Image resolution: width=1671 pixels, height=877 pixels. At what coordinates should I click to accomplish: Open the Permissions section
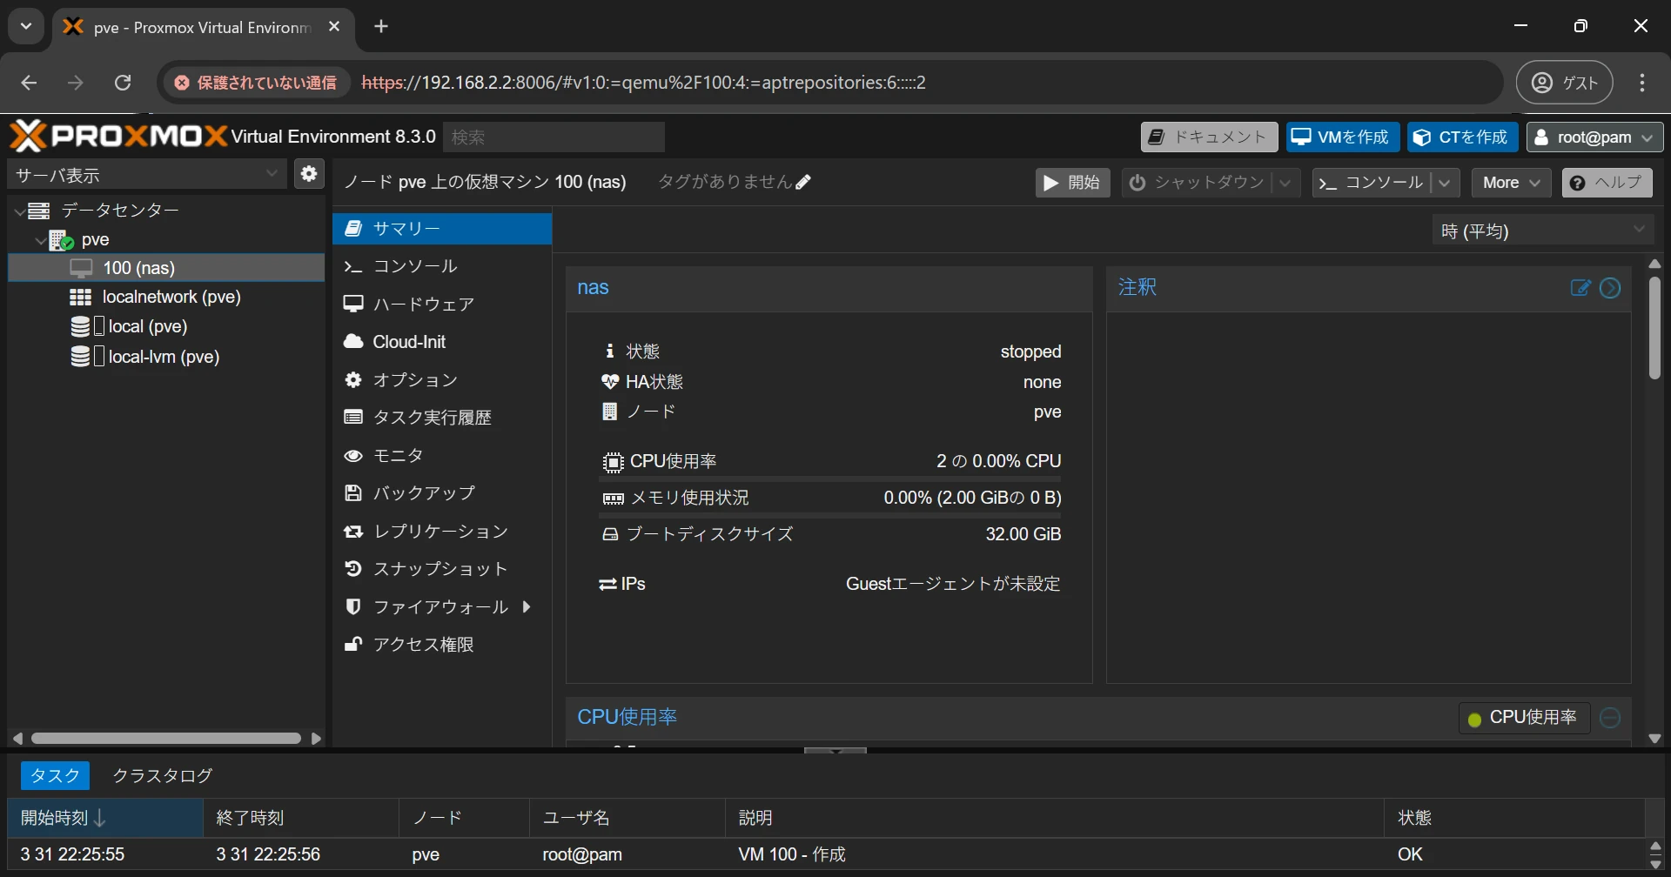442,645
